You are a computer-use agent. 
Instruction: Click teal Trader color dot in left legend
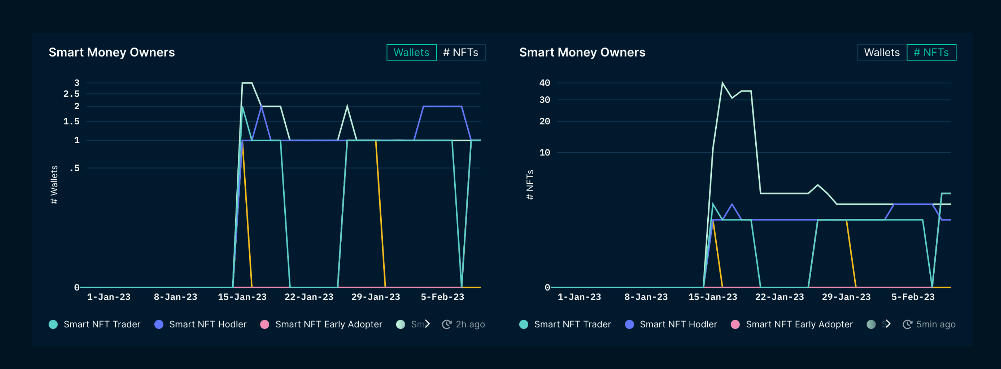(53, 324)
